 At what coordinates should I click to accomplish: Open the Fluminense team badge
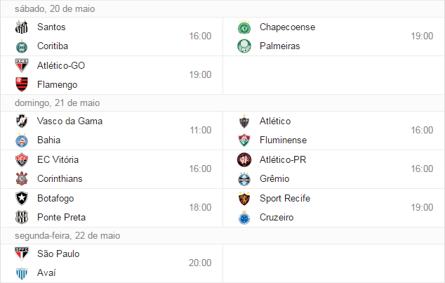(x=244, y=140)
